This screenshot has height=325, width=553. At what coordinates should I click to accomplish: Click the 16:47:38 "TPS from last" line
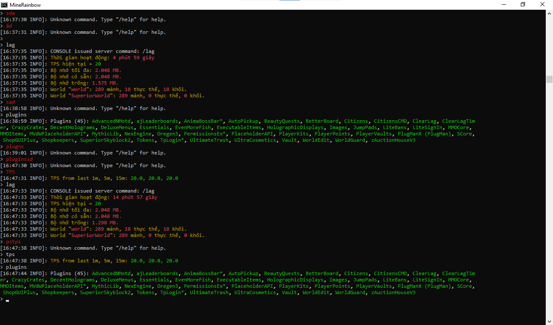[x=89, y=261]
